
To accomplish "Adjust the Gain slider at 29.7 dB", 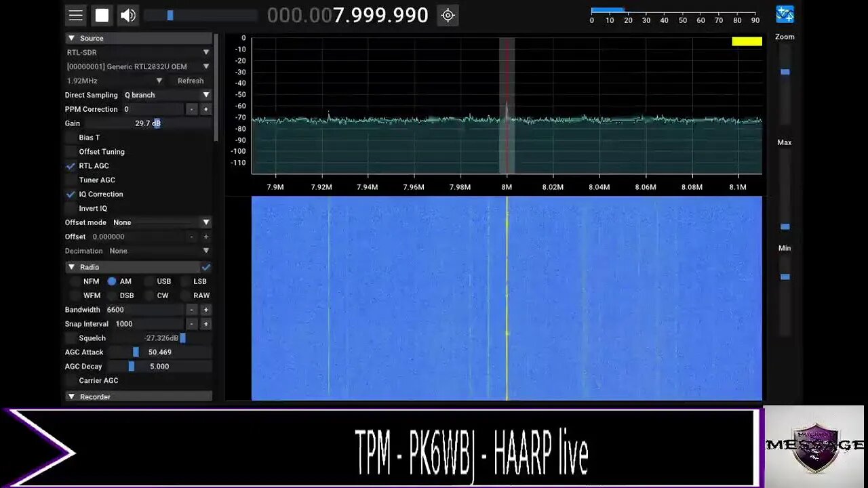I will (148, 123).
